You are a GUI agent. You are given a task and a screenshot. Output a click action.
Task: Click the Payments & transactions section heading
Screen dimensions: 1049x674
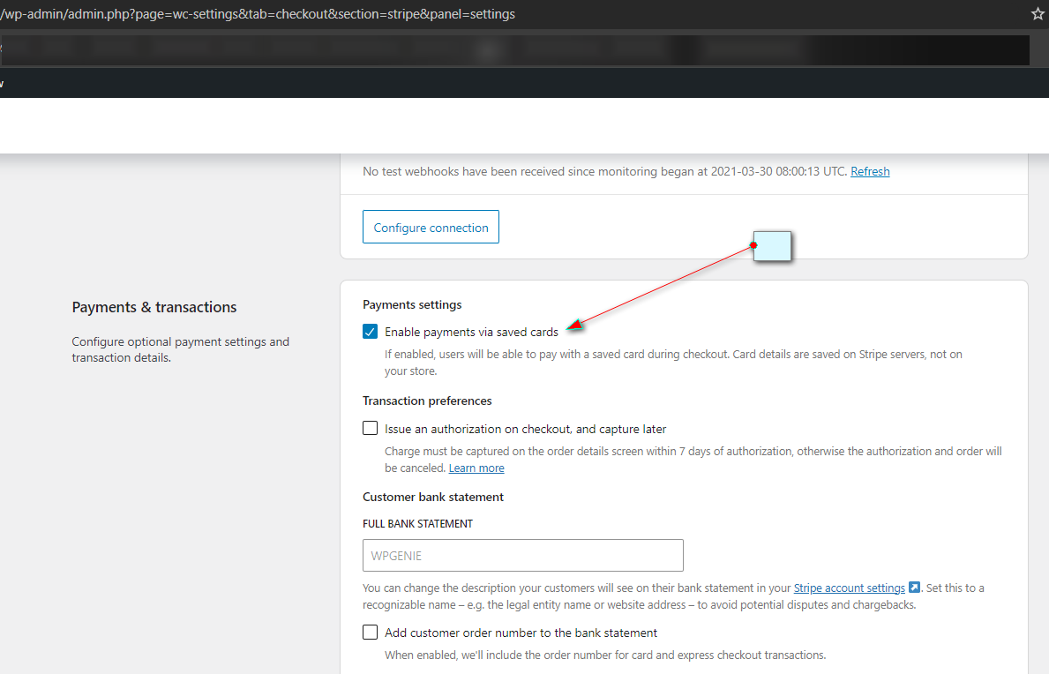154,307
